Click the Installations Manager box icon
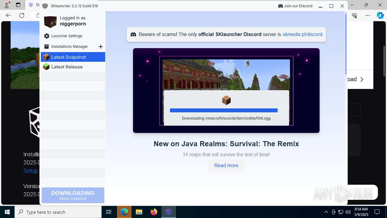 [x=47, y=47]
